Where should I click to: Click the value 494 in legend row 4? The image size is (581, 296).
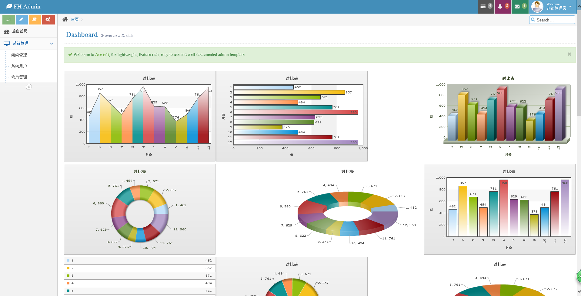coord(209,283)
